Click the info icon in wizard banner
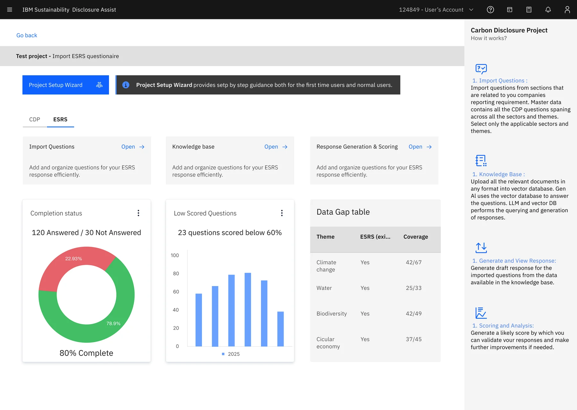 [126, 85]
